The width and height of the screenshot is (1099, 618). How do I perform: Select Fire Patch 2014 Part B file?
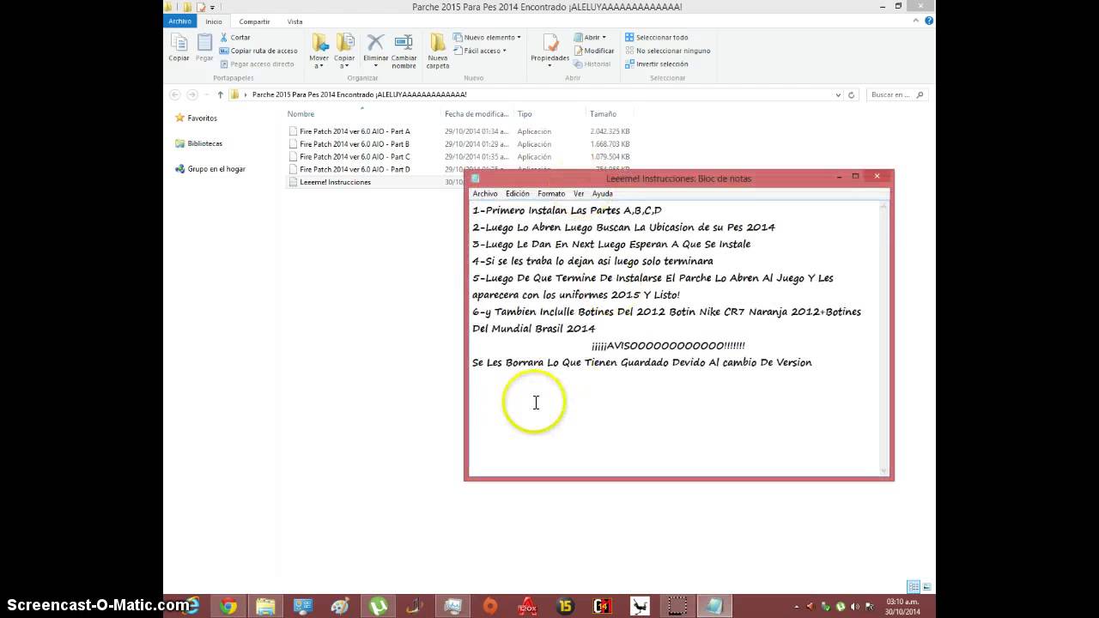tap(355, 144)
